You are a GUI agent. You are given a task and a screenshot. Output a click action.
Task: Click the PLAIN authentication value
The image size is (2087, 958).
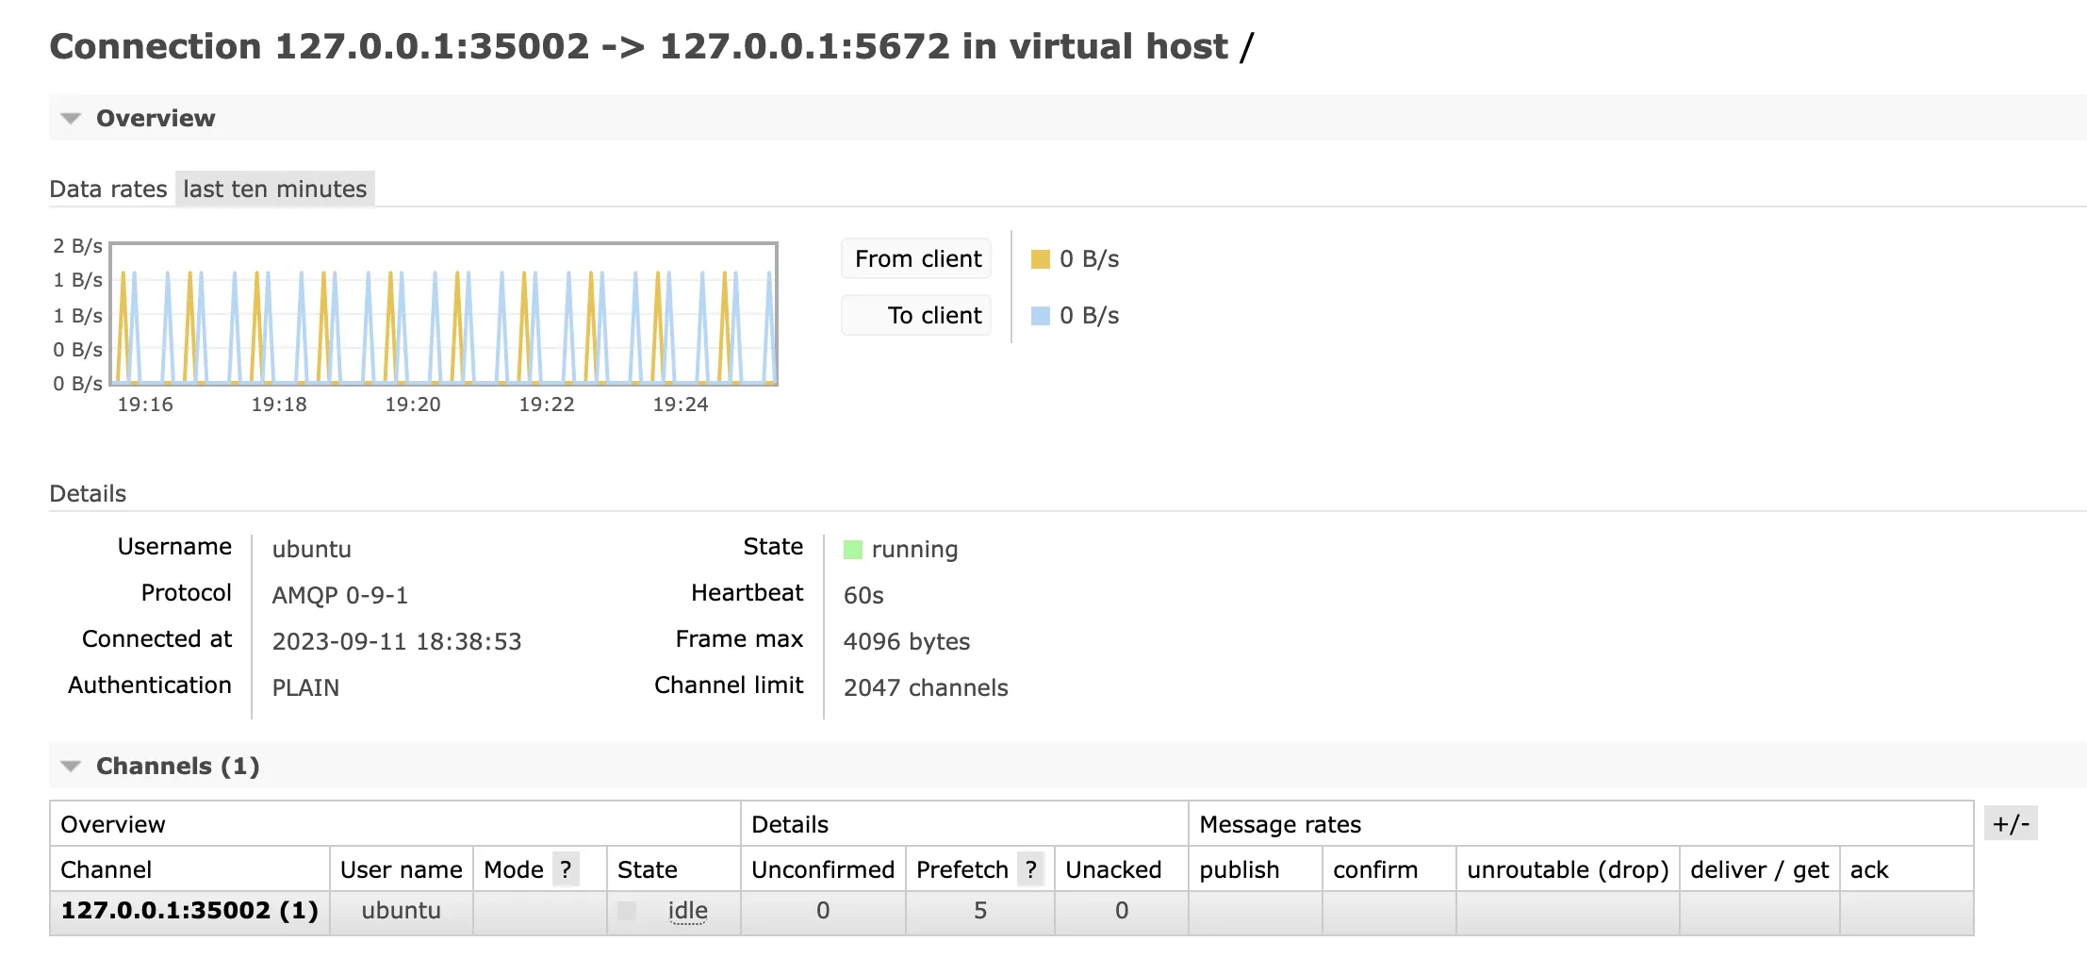[305, 688]
